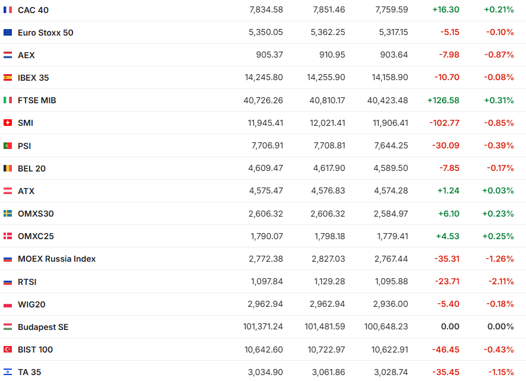526x381 pixels.
Task: Click the Swiss flag icon beside SMI
Action: [8, 123]
